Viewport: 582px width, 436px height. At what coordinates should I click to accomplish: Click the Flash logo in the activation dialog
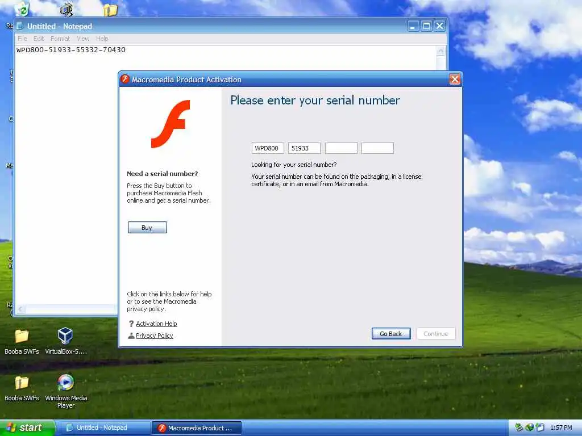click(171, 124)
